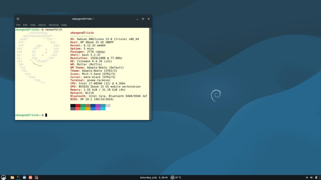
Task: Open the calendar from the panel clock
Action: point(154,178)
